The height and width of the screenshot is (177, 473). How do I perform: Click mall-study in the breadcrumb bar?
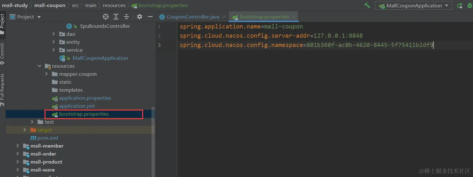(x=15, y=5)
